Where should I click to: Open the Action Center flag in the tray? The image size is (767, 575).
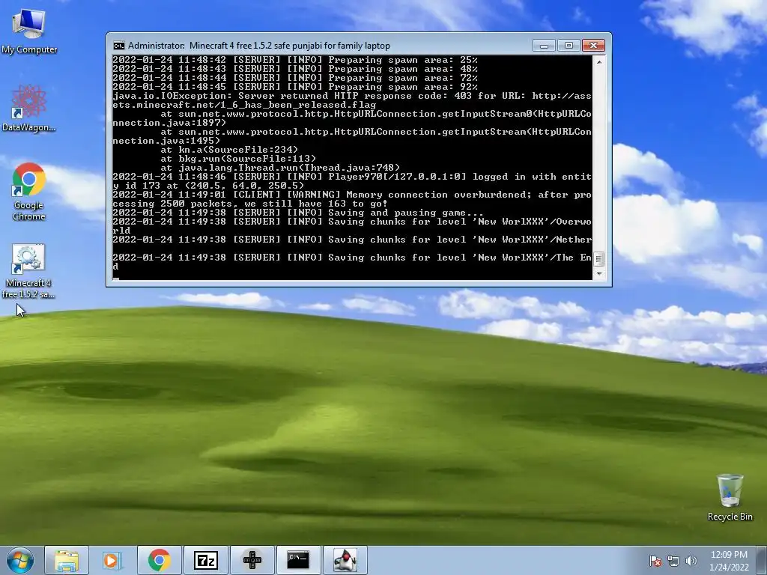coord(655,561)
